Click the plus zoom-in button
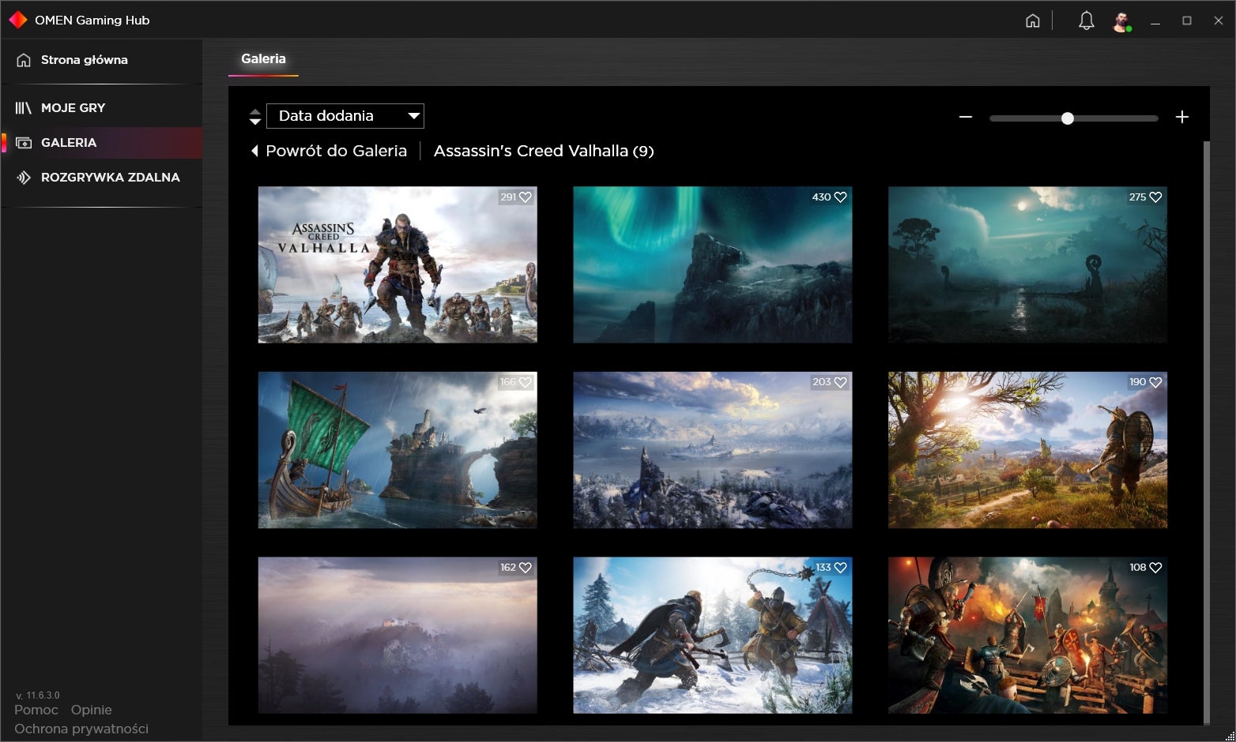The width and height of the screenshot is (1236, 742). tap(1181, 117)
